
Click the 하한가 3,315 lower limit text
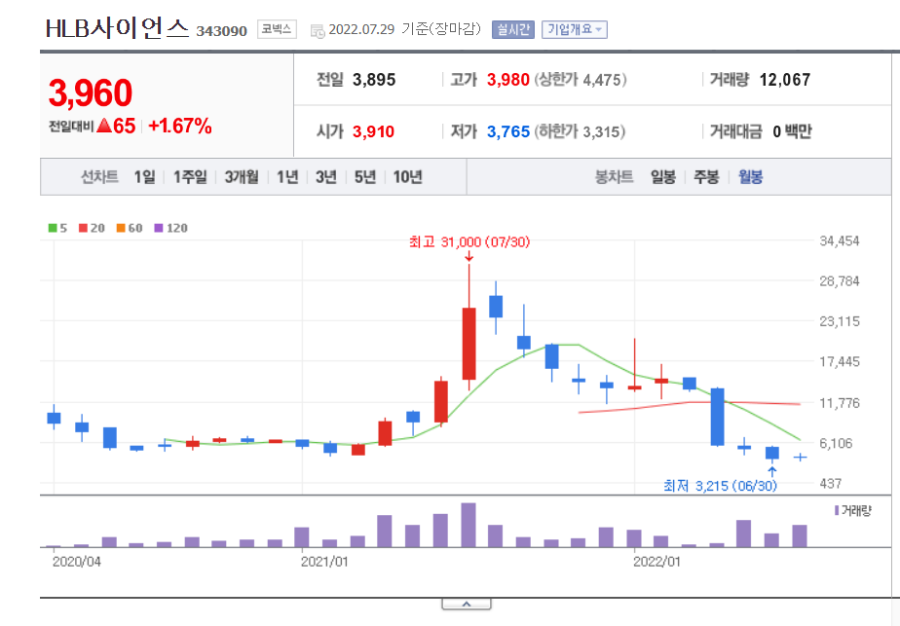pyautogui.click(x=580, y=132)
